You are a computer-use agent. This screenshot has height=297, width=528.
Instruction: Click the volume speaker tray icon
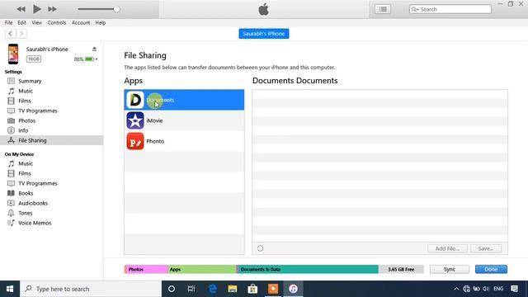(486, 289)
